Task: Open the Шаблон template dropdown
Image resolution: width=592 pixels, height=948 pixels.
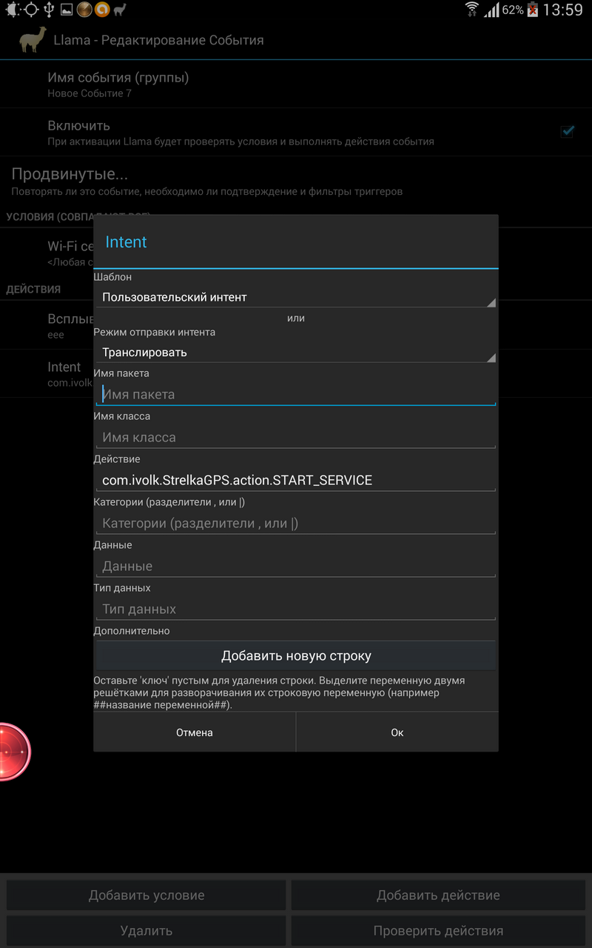Action: 295,297
